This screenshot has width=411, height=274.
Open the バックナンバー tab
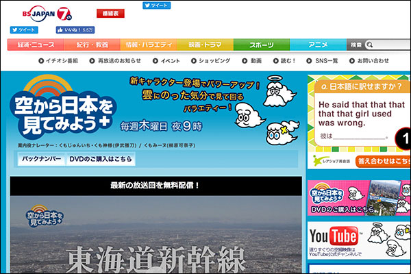tap(42, 160)
